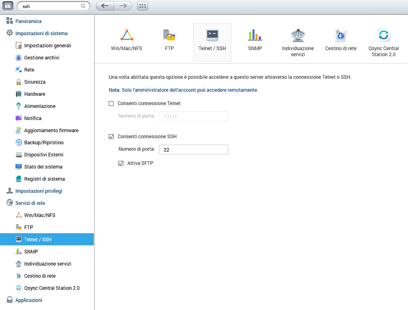
Task: Select Sicurezza in the sidebar
Action: pos(35,82)
